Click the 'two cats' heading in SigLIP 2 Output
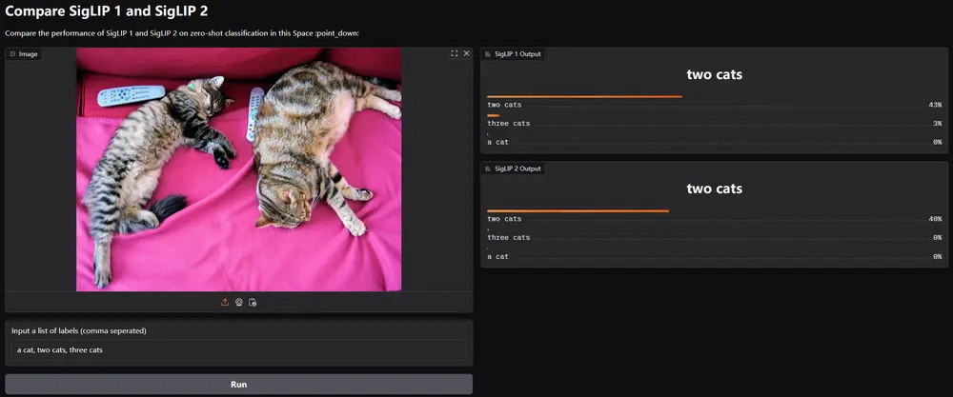Screen dimensions: 953x397 point(714,189)
